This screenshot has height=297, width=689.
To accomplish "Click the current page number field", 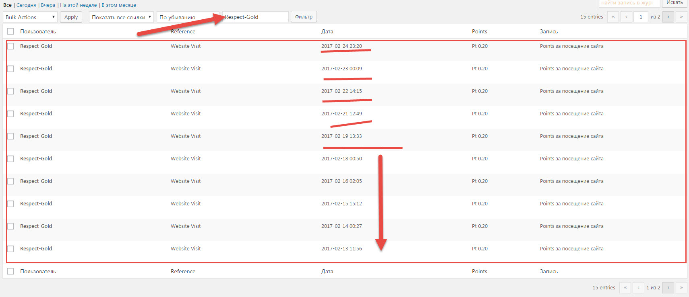I will (641, 17).
